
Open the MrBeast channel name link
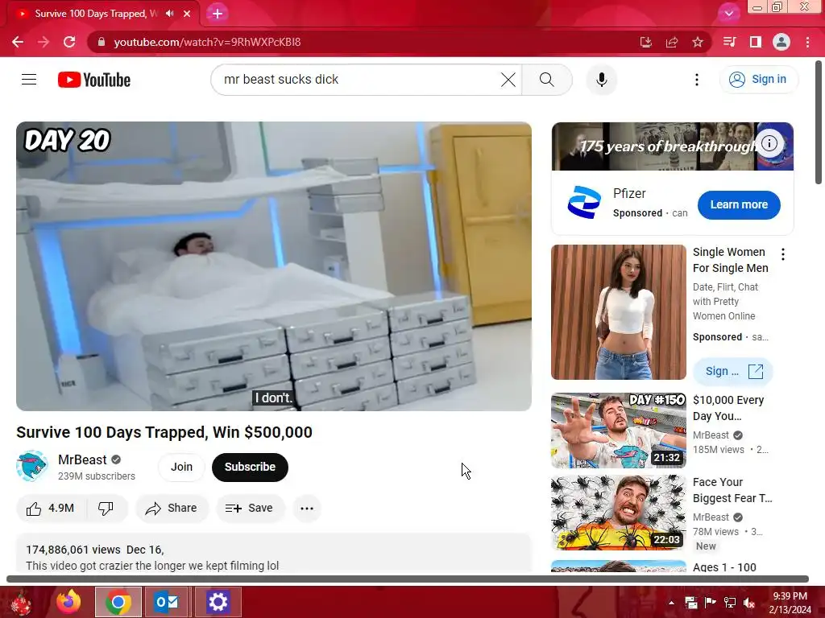(x=83, y=459)
